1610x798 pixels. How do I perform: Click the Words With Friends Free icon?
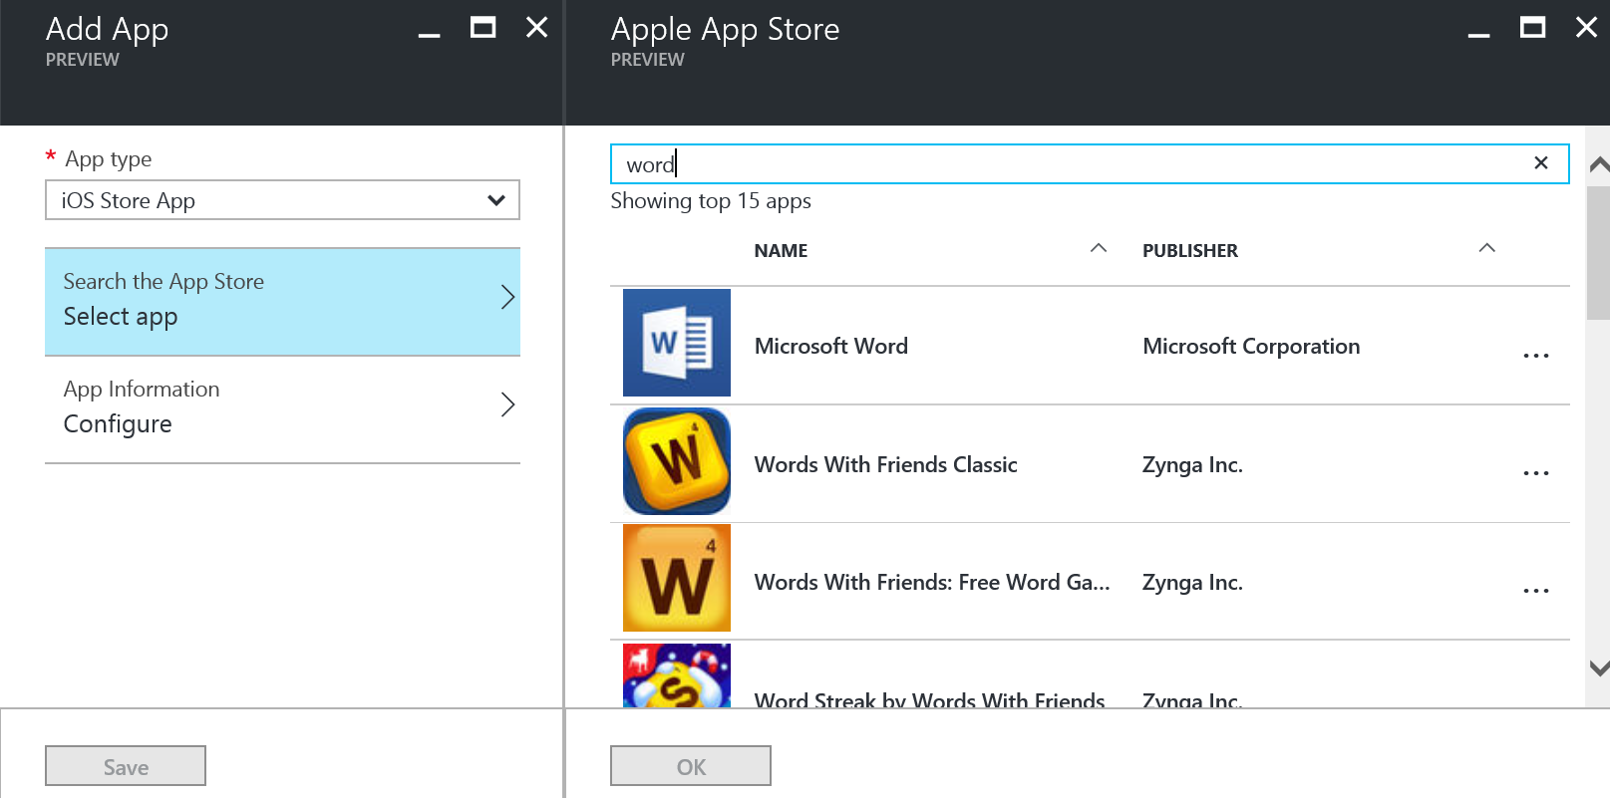coord(676,578)
